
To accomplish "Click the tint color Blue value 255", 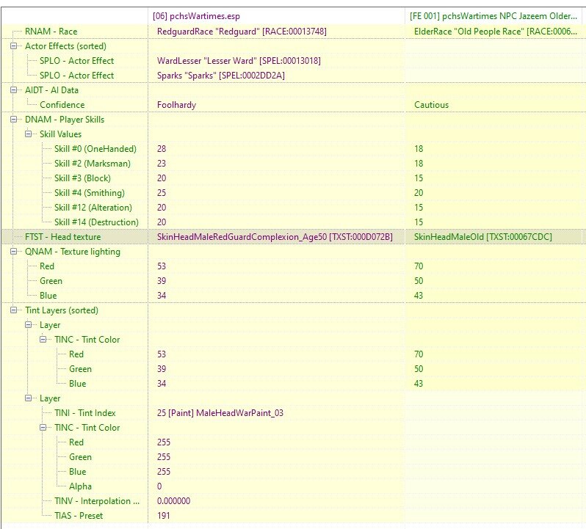I will pos(164,472).
